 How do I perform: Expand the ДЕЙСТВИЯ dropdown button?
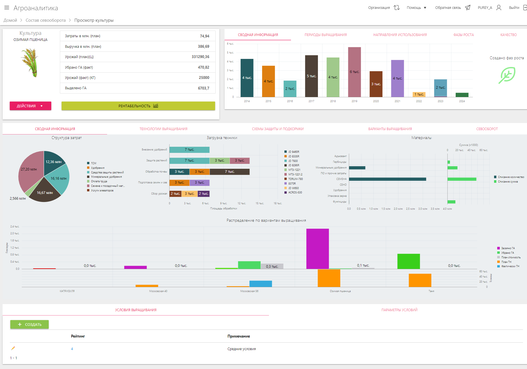[30, 106]
